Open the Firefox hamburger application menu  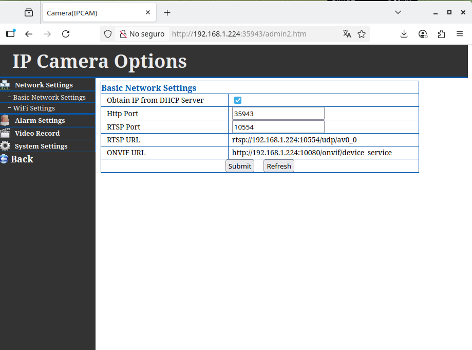(460, 34)
